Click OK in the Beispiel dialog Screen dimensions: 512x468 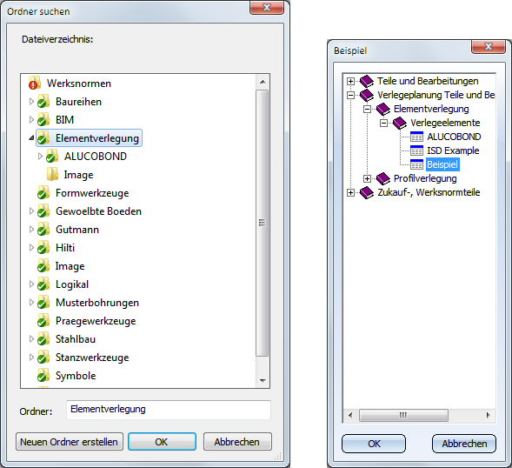(x=374, y=444)
